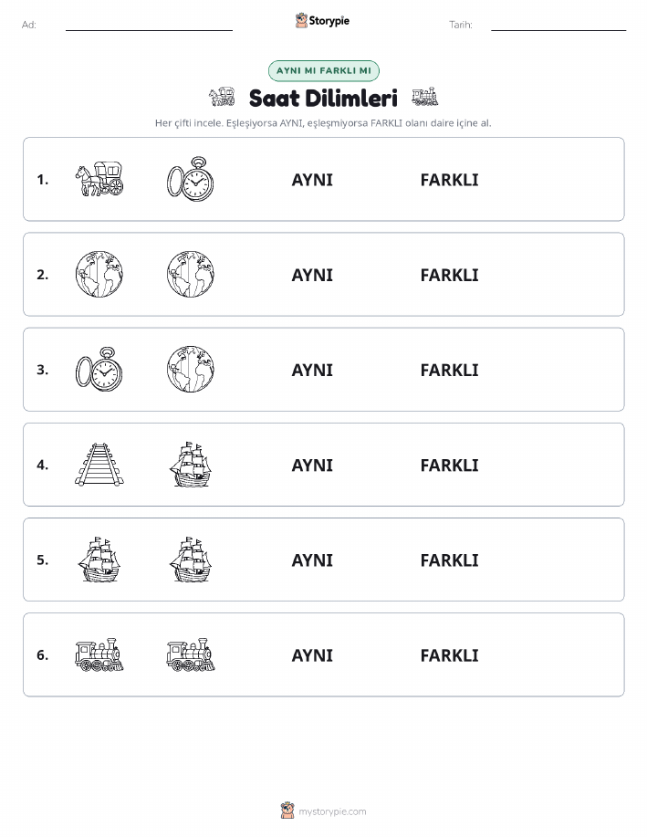The image size is (647, 837).
Task: Click the Storypie logo at the top
Action: coord(322,21)
